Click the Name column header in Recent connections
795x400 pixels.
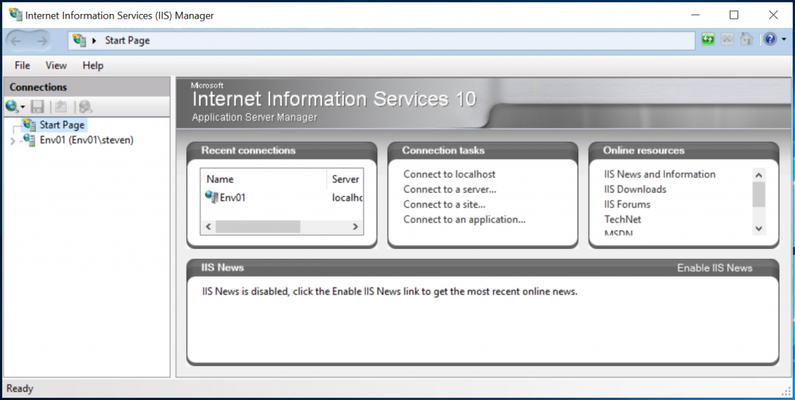263,179
